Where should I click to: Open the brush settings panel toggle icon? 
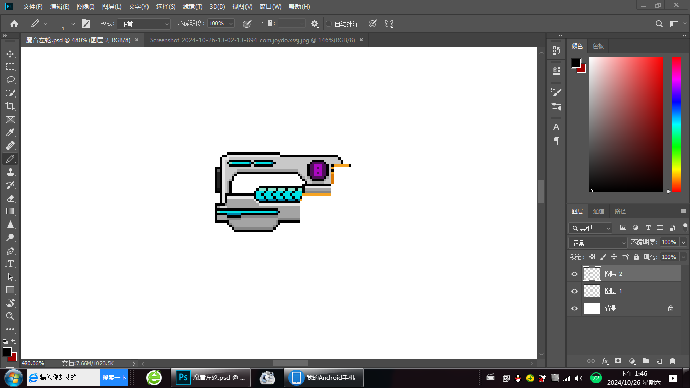[86, 24]
